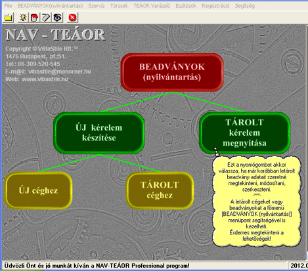Click the Tel.: 06-309-520-545 text

(x=33, y=64)
